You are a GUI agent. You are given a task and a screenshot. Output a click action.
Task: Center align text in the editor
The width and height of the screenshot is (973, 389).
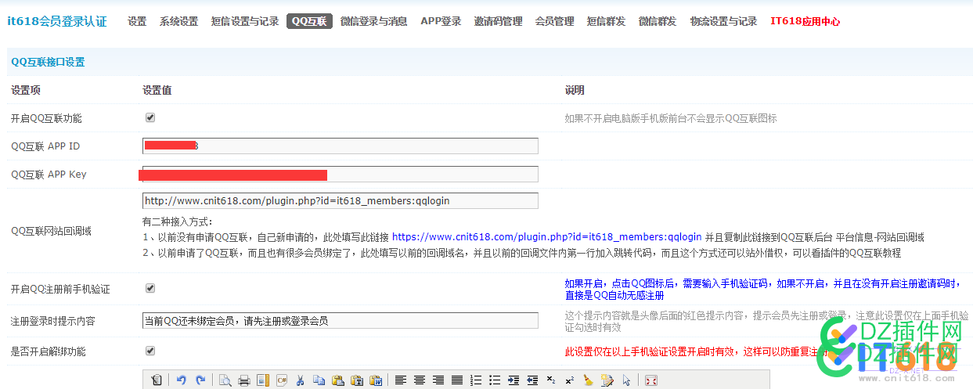coord(420,380)
